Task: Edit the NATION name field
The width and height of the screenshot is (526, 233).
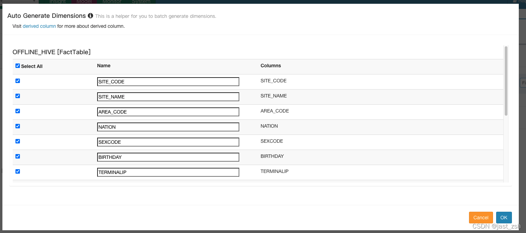Action: 168,127
